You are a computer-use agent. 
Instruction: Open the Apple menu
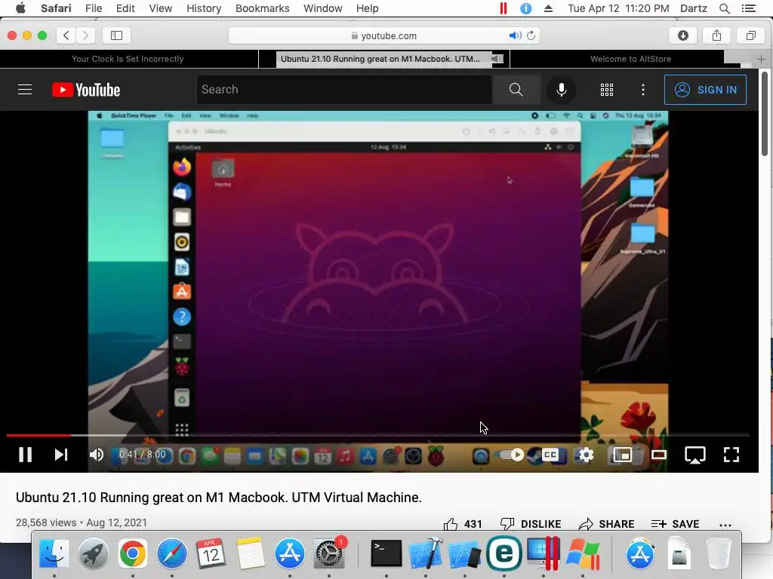tap(20, 8)
